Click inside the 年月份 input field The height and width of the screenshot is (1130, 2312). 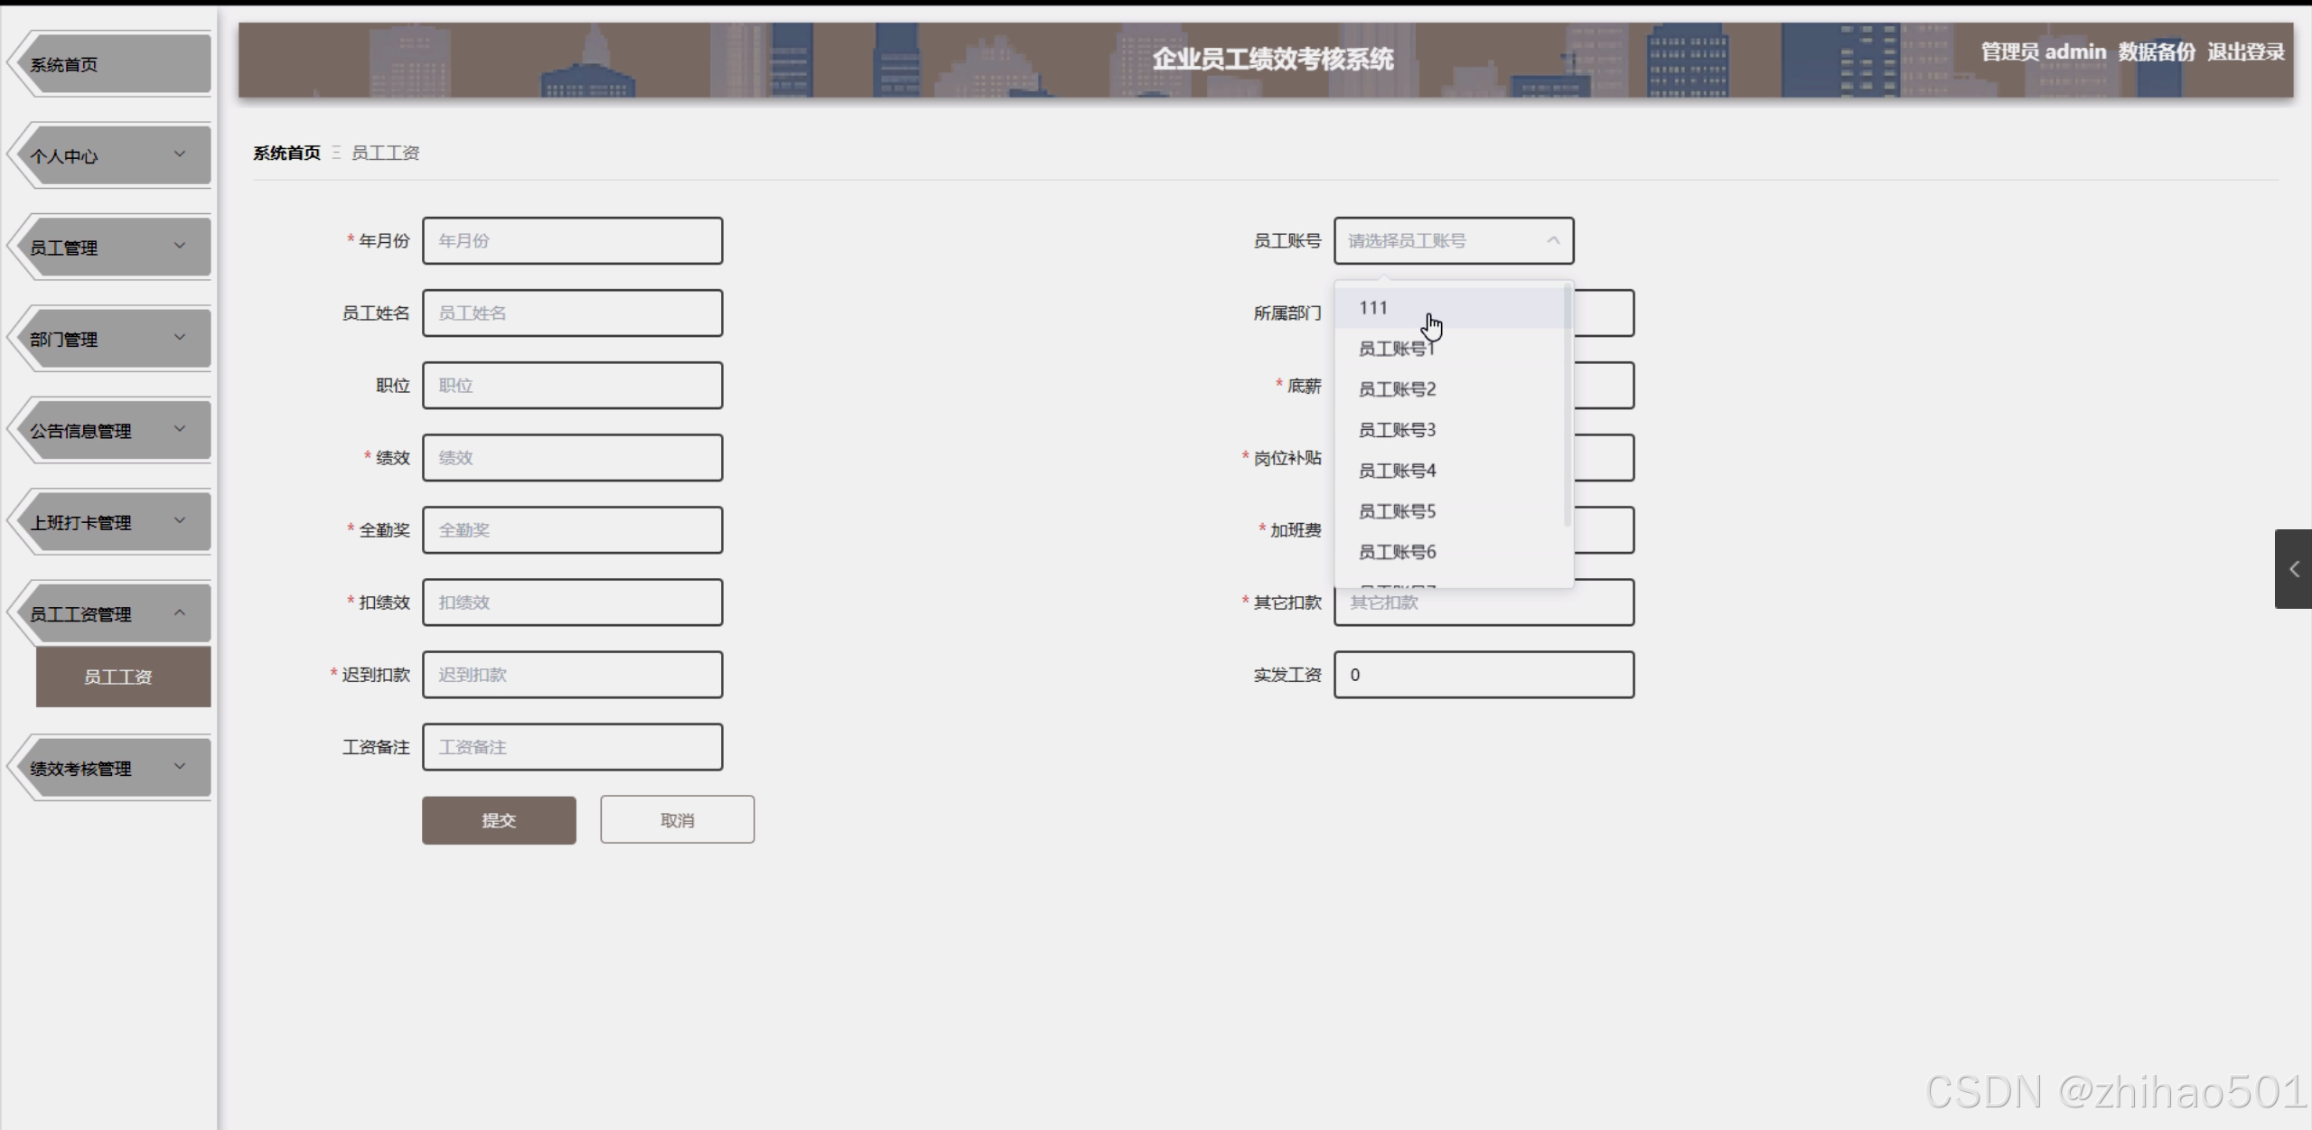[573, 240]
